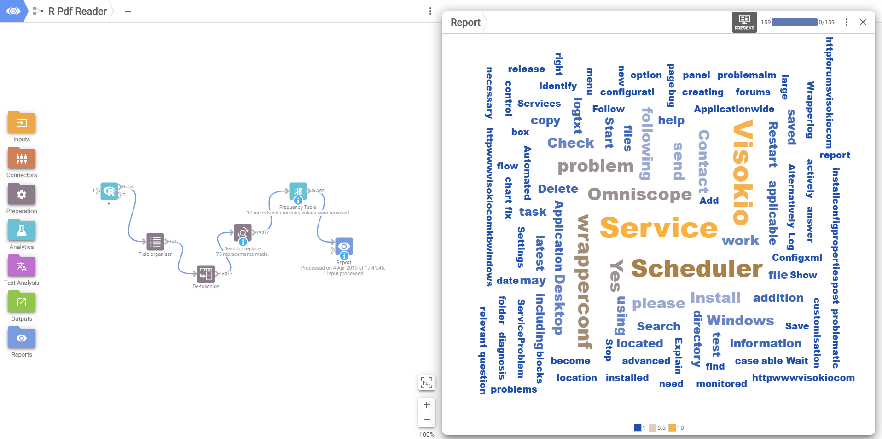The width and height of the screenshot is (882, 439).
Task: Click the word Scheduler in cloud
Action: [696, 268]
